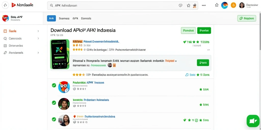261x130 pixels.
Task: Open the featured app title link
Action: (x=101, y=41)
